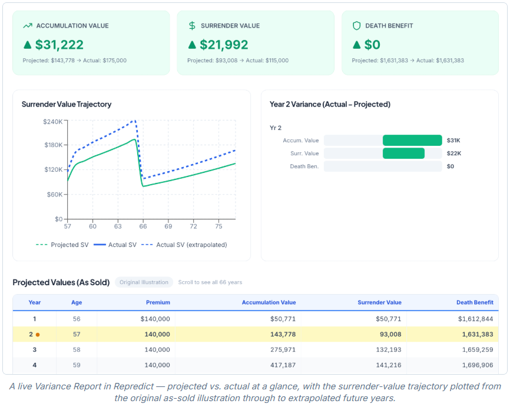Click the $31K variance value

(x=453, y=141)
